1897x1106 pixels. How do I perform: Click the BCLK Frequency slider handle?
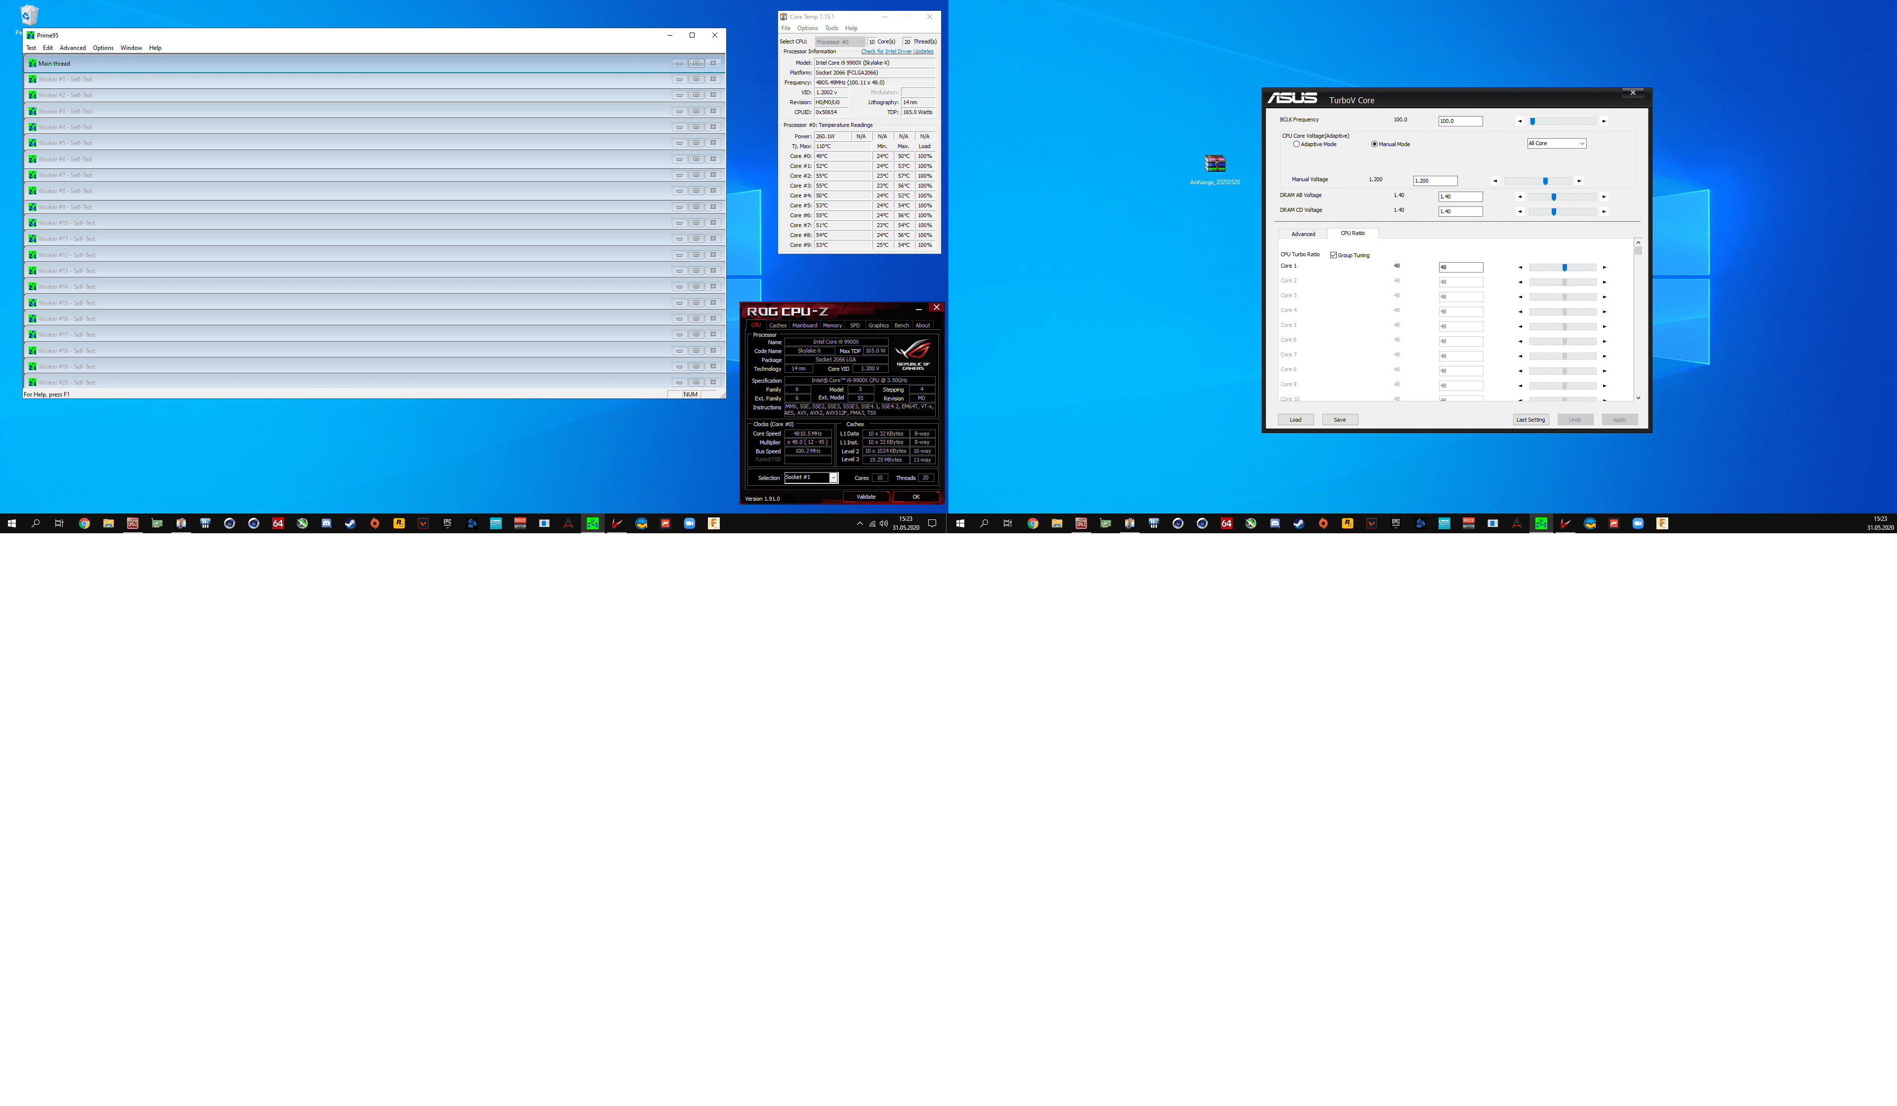tap(1532, 121)
